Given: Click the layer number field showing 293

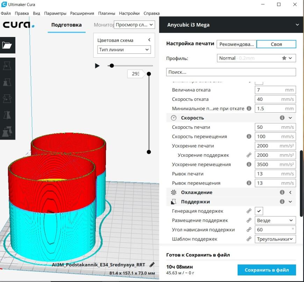Looking at the screenshot, I should pos(135,74).
